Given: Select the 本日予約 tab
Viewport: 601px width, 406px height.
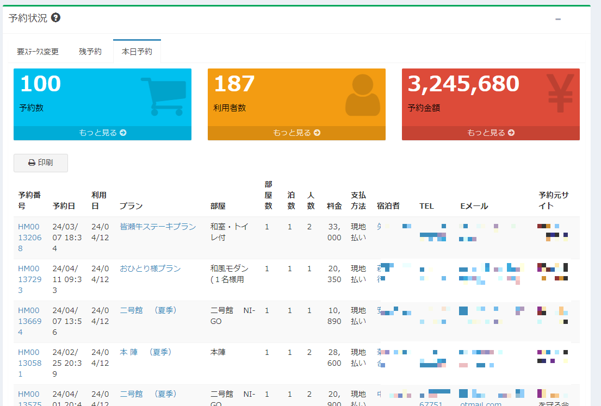Looking at the screenshot, I should point(137,52).
